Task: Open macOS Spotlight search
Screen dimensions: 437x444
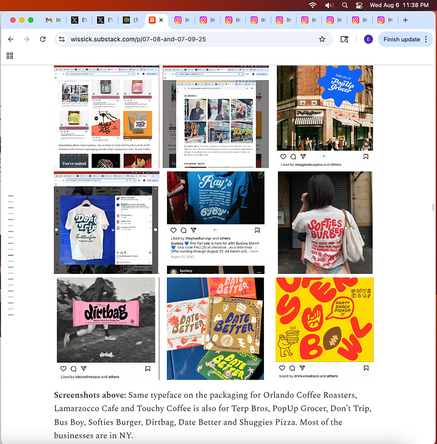Action: tap(345, 5)
